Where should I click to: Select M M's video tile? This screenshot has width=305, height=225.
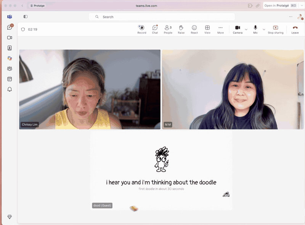pos(233,89)
